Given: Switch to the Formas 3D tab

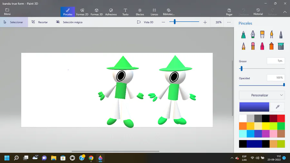Looking at the screenshot, I should 97,12.
